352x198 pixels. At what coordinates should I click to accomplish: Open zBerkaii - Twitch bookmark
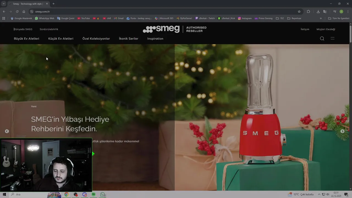point(205,18)
